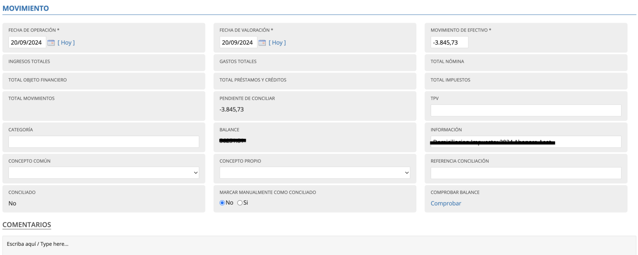Expand the Concepto Común dropdown
This screenshot has height=255, width=638.
(104, 173)
